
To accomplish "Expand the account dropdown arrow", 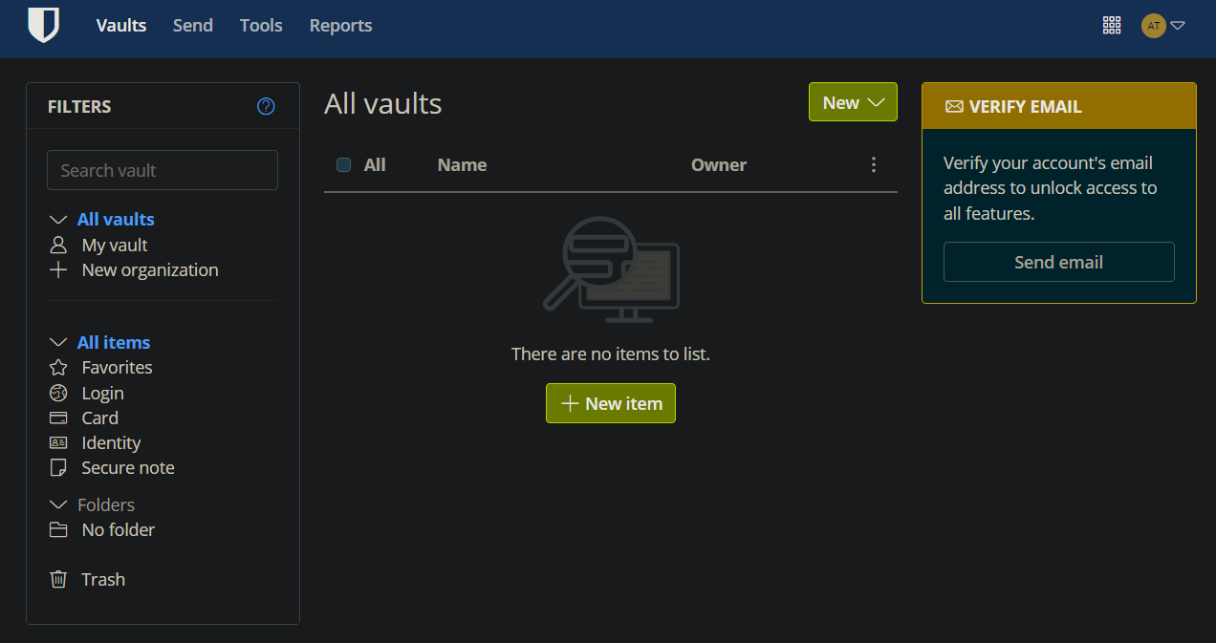I will pos(1178,26).
